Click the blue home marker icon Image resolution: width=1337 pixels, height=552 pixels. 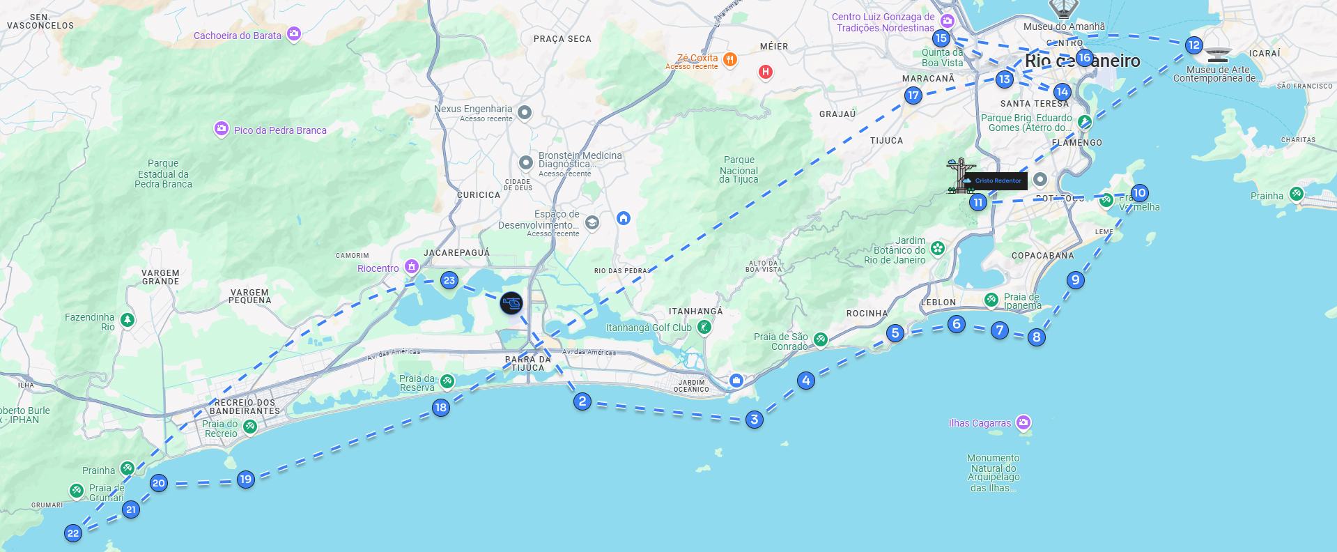[x=624, y=218]
